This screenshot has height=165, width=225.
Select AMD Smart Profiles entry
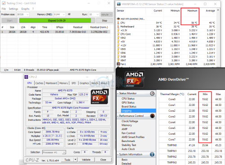point(133,137)
